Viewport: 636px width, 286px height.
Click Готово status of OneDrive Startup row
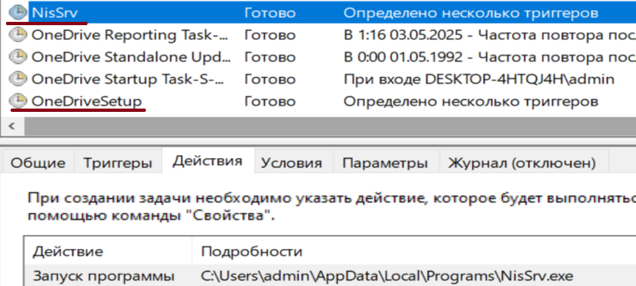270,79
